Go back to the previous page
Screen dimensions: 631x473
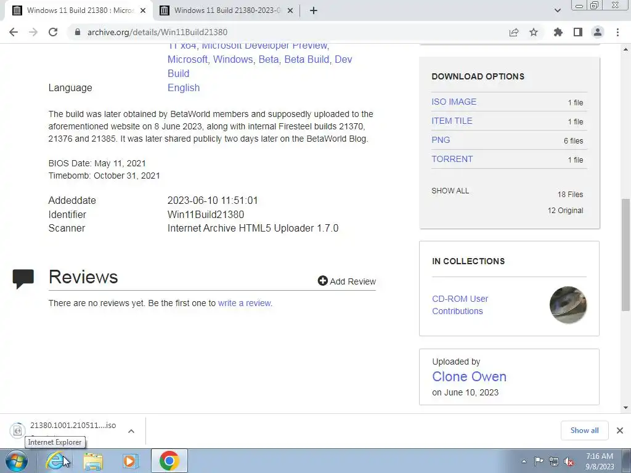[x=14, y=32]
